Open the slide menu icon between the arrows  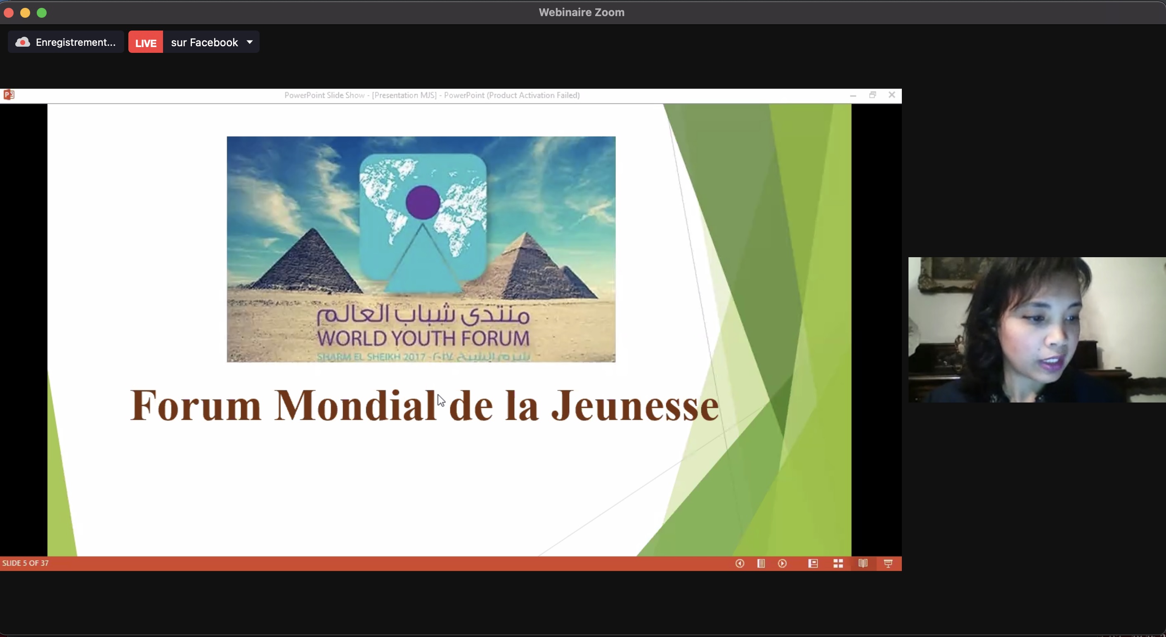tap(761, 563)
